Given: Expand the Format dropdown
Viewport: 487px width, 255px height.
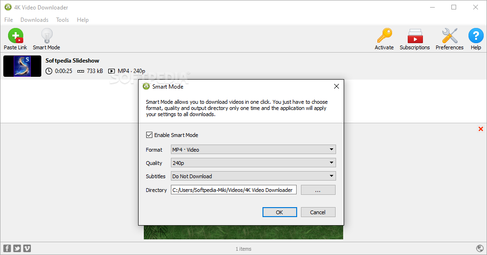Looking at the screenshot, I should (253, 150).
